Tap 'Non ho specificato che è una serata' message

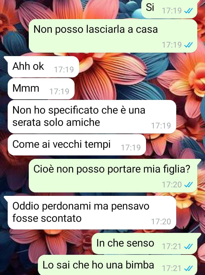coord(92,117)
